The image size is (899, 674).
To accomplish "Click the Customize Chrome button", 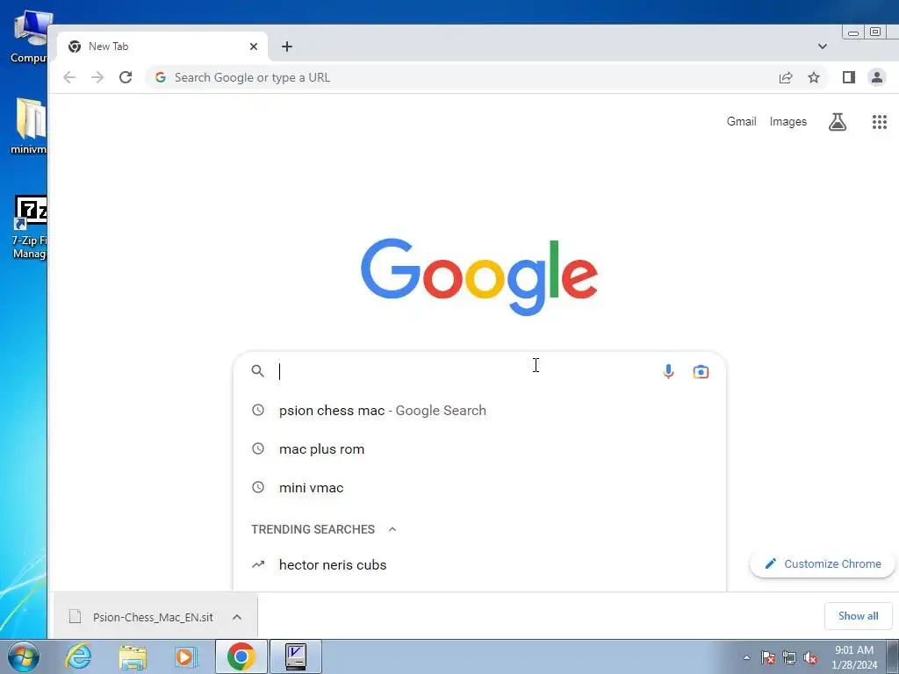I will (822, 564).
